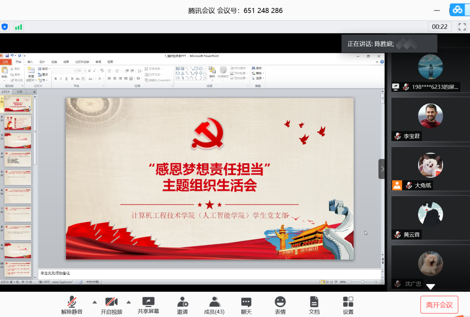Toggle Bold formatting

pos(56,79)
